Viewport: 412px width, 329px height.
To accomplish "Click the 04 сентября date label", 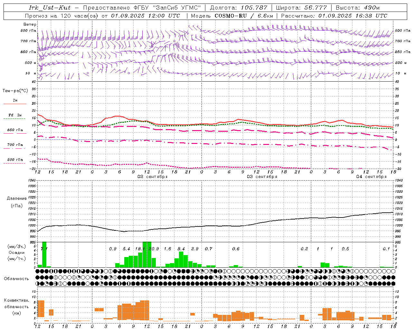I will [x=371, y=177].
